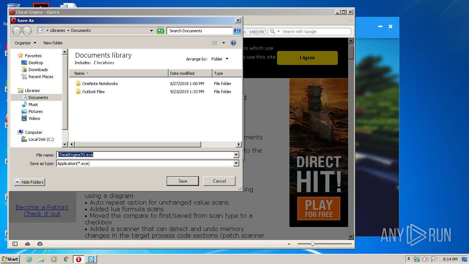Click the Search Documents field

[200, 31]
